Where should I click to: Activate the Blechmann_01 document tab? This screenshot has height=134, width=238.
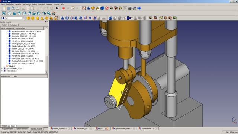83,128
